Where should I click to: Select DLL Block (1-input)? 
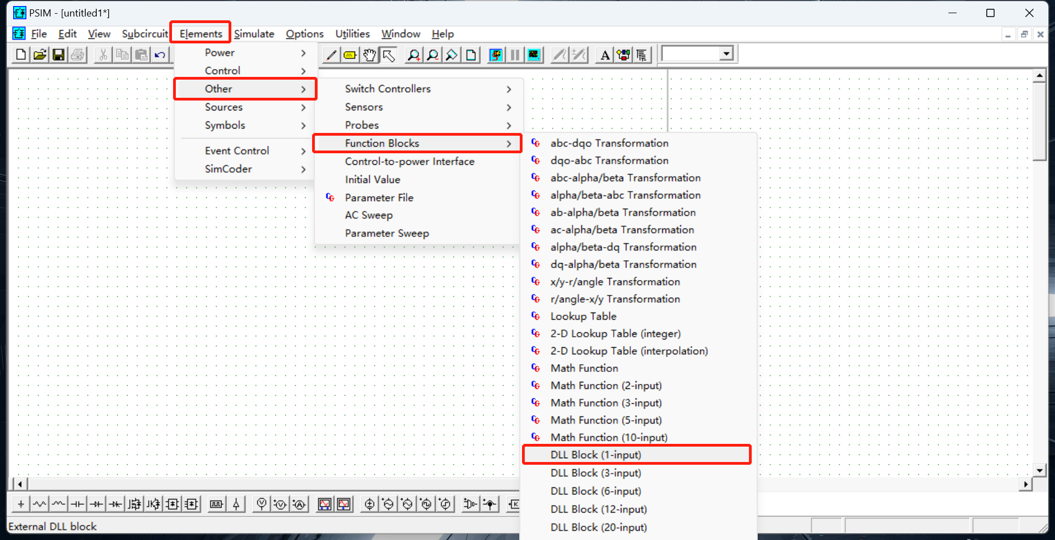[x=637, y=455]
